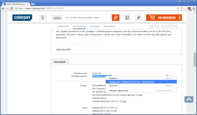Open the Ihr Warenkorb shopping cart

point(164,18)
